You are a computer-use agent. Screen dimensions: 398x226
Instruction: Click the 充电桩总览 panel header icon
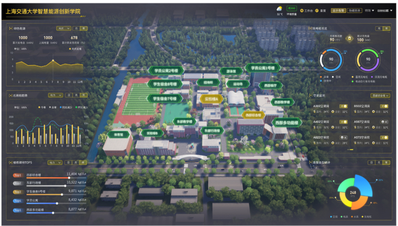click(310, 28)
